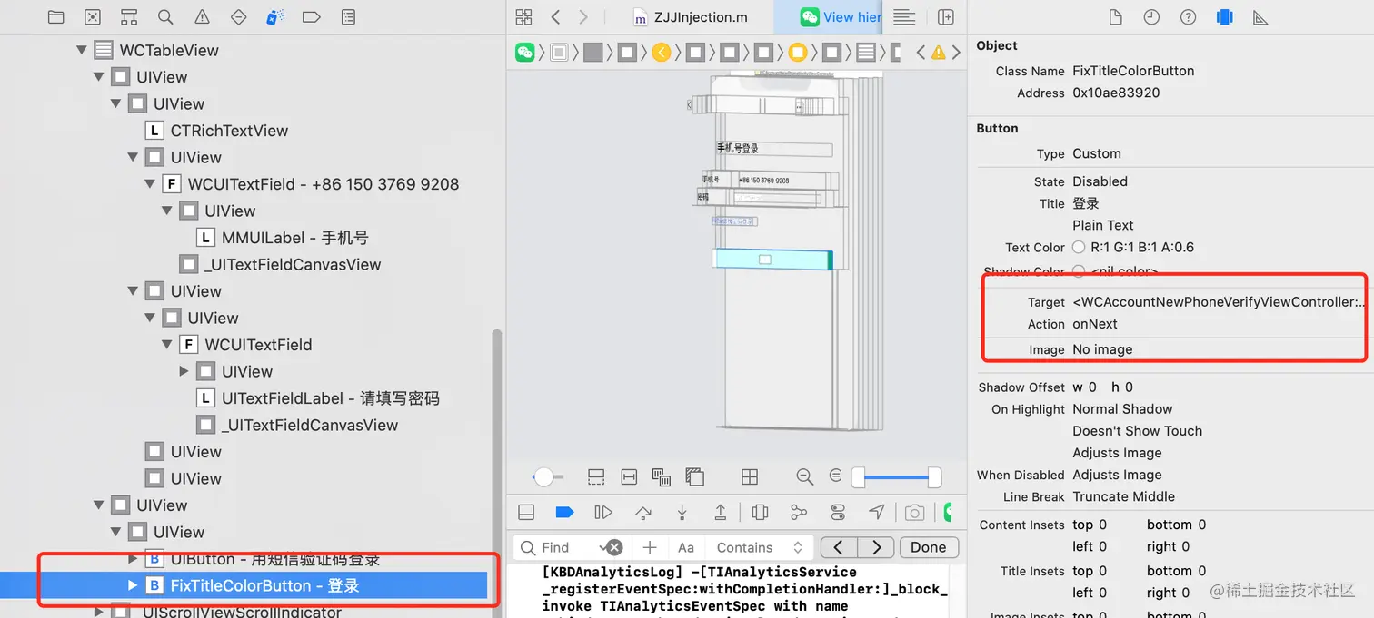This screenshot has height=618, width=1374.
Task: Show the file inspector
Action: tap(1116, 17)
